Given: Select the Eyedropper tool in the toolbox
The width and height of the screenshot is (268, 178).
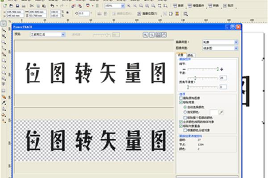Looking at the screenshot, I should [4, 103].
